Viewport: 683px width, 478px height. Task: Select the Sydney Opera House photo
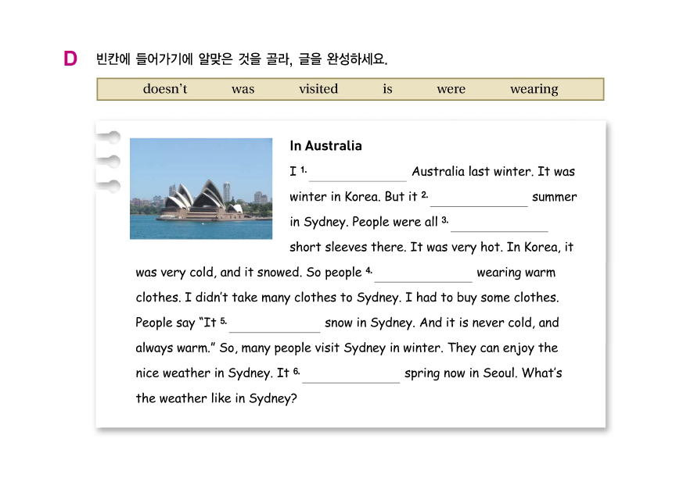click(x=201, y=188)
